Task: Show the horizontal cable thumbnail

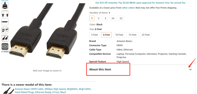Action: 5,22
